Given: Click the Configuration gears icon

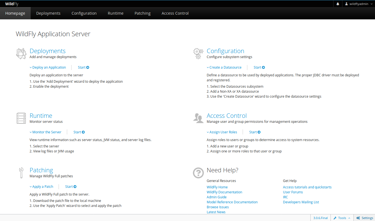Looking at the screenshot, I should click(198, 53).
